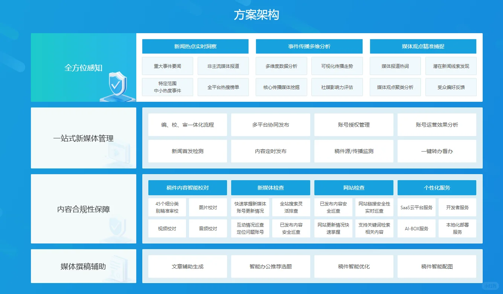The width and height of the screenshot is (503, 294).
Task: Click the 音频校对 box
Action: point(208,228)
